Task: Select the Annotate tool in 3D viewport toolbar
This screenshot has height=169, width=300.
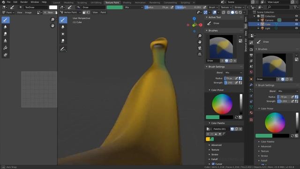Action: (63, 49)
